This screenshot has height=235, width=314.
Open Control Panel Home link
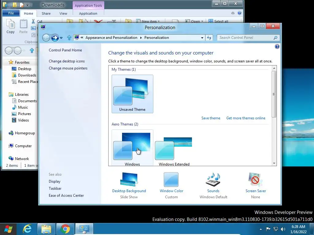65,50
